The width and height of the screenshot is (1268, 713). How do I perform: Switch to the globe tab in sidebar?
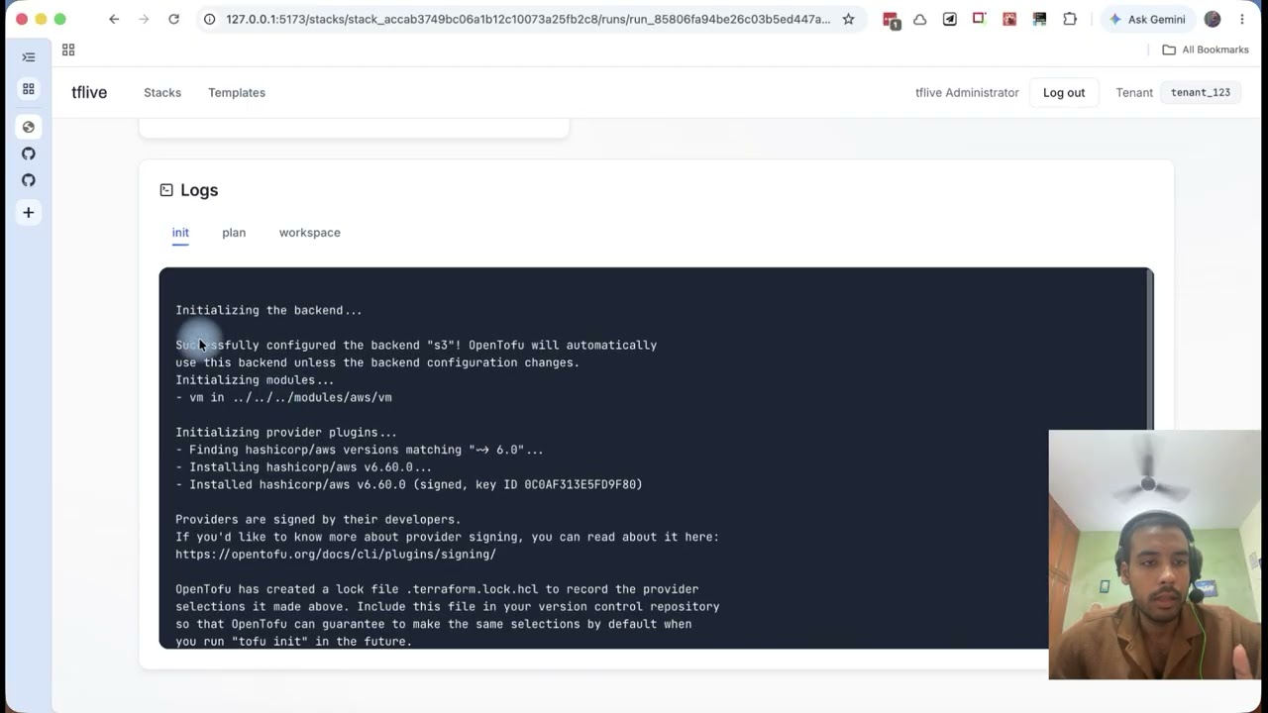point(29,127)
